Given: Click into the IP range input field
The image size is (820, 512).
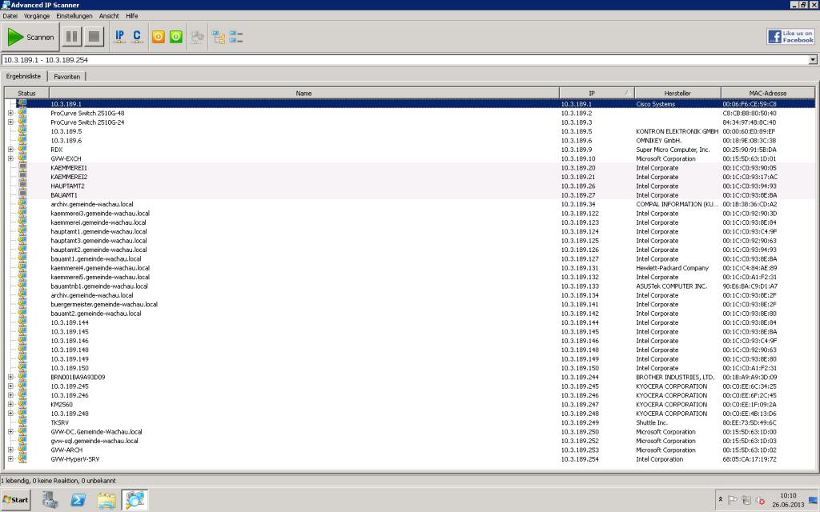Looking at the screenshot, I should click(405, 60).
